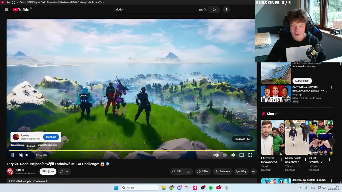This screenshot has width=342, height=192.
Task: Show next Shorts with right chevron
Action: (332, 141)
